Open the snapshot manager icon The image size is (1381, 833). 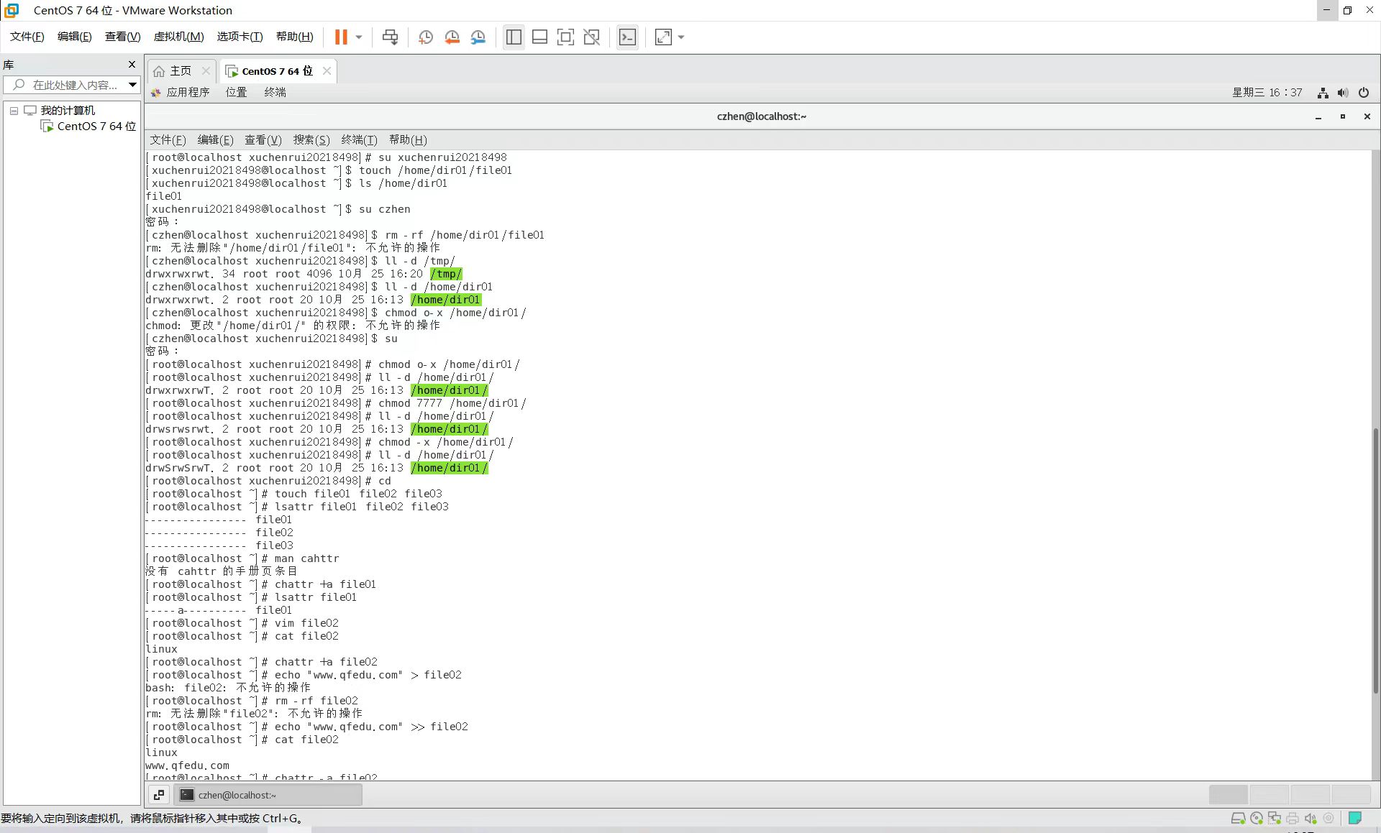478,37
